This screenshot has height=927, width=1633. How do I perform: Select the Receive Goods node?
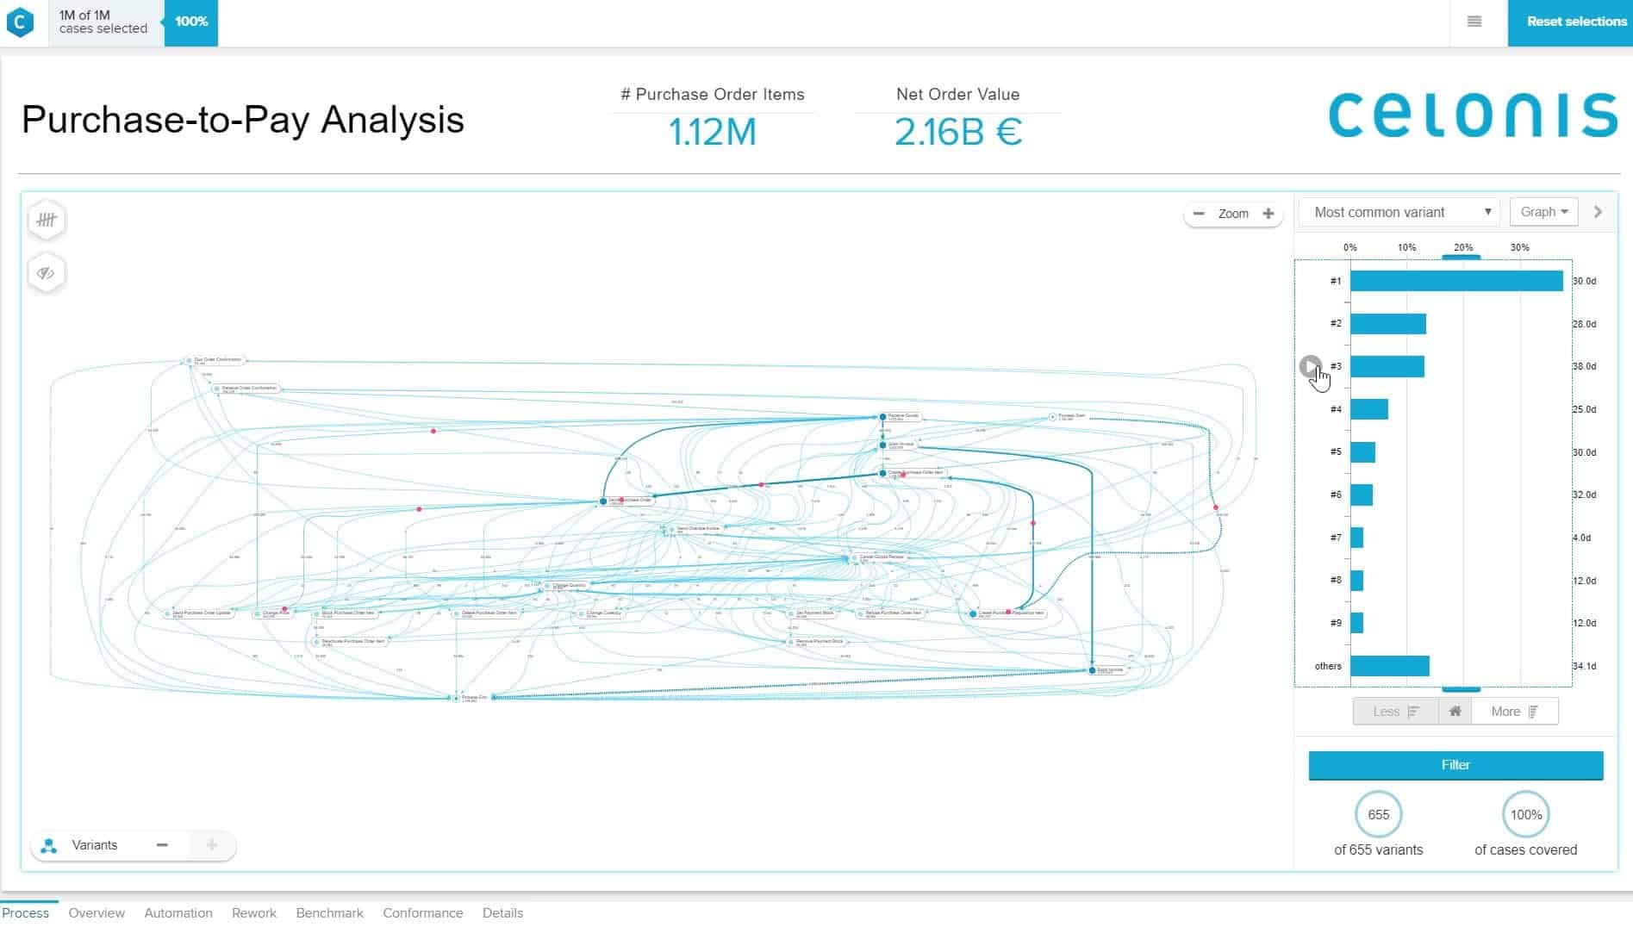click(x=901, y=416)
